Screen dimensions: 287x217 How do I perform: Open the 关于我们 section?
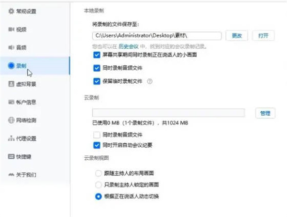(26, 174)
